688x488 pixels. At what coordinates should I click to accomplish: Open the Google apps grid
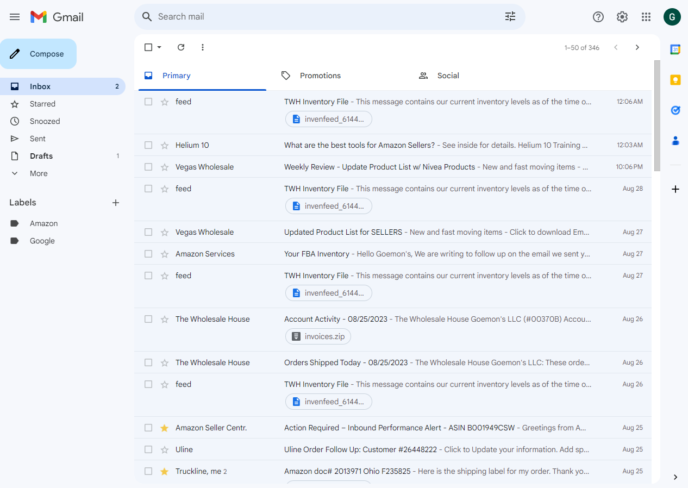(x=646, y=17)
